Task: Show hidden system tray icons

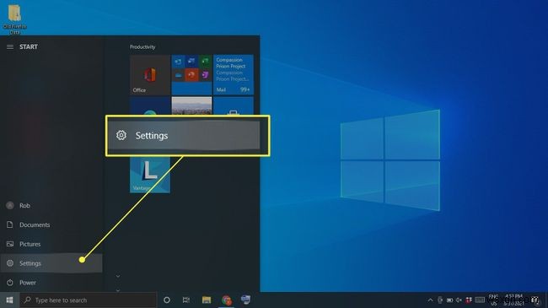Action: (x=430, y=300)
